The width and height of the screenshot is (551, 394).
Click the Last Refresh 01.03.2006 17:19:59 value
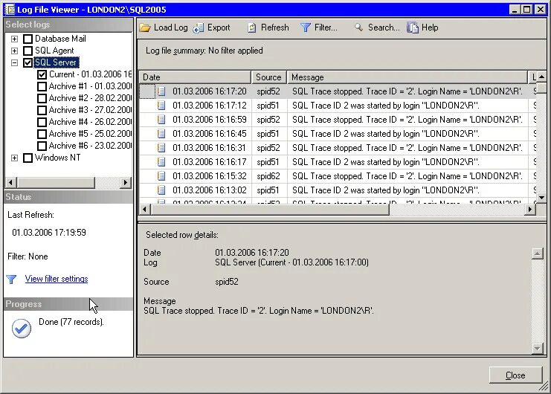pos(49,233)
